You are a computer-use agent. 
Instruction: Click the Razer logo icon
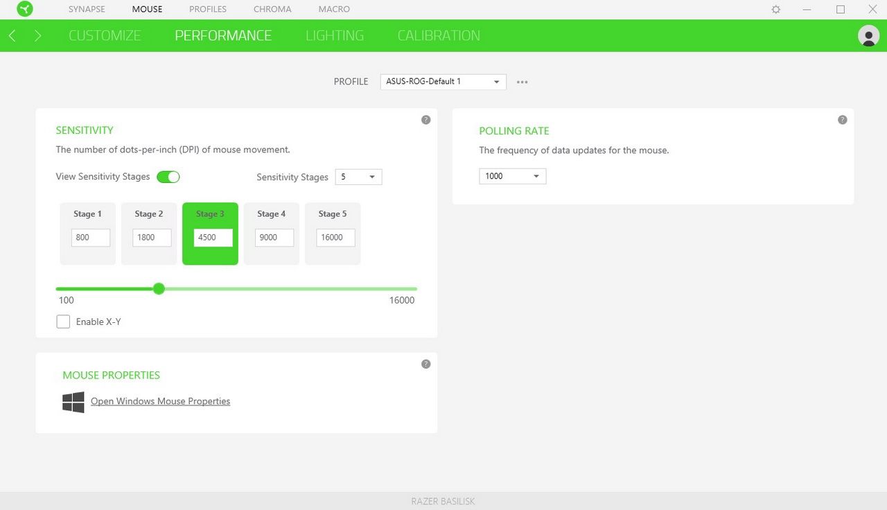click(x=25, y=9)
